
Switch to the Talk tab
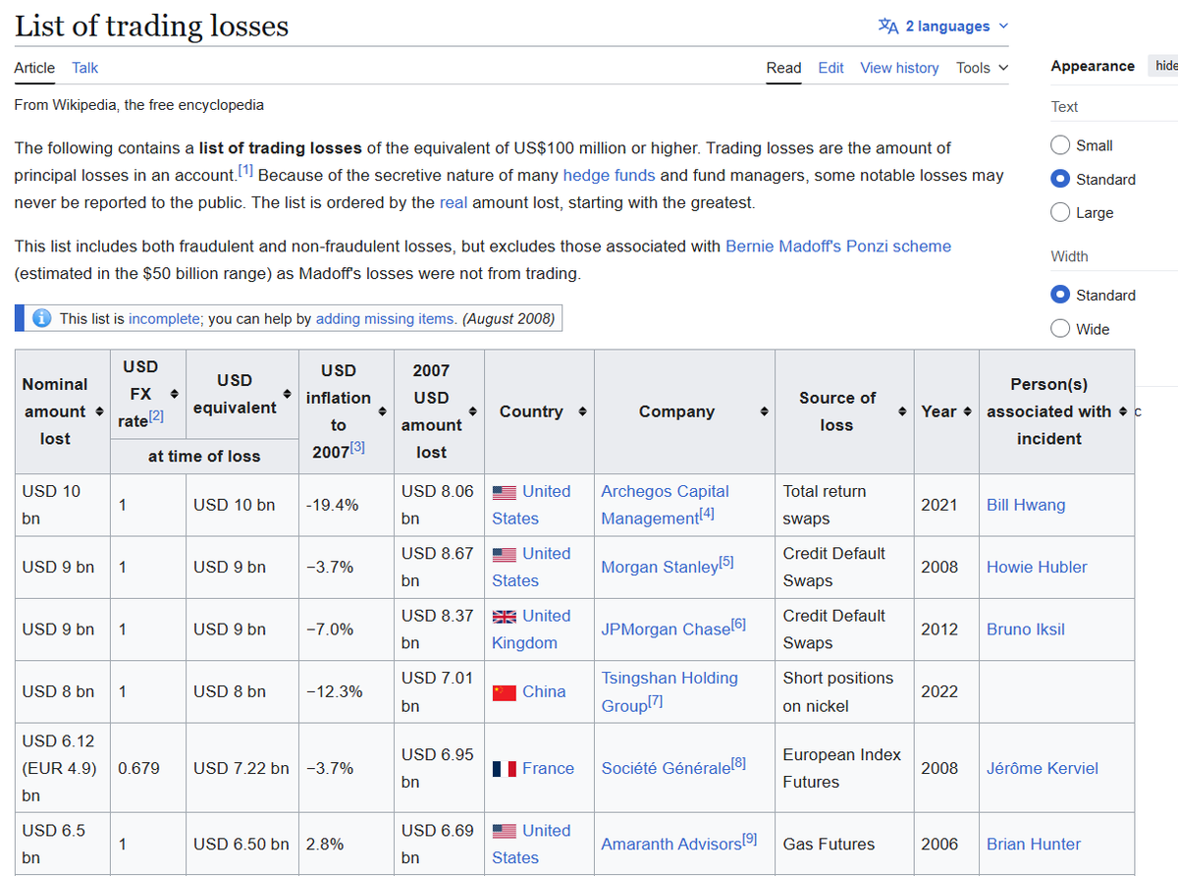(x=85, y=68)
